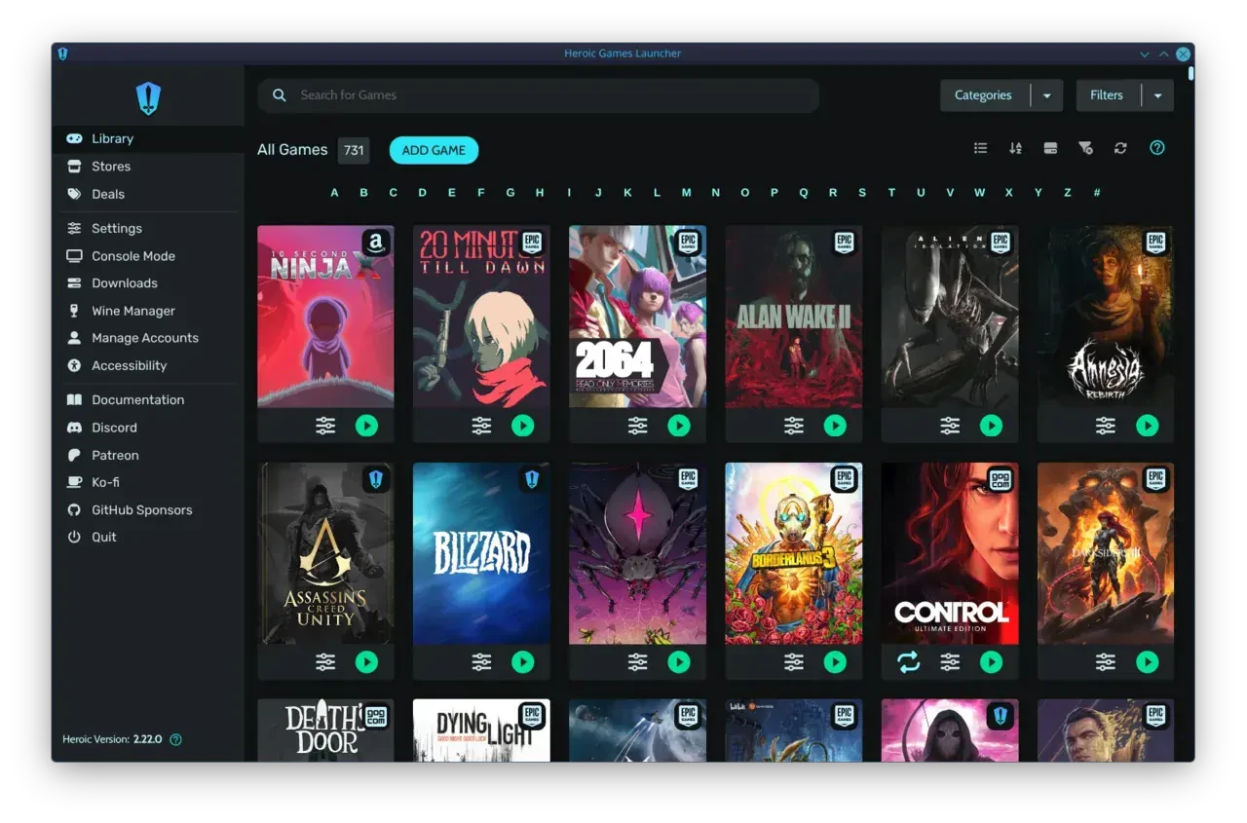Visit the GitHub Sponsors link
Image resolution: width=1247 pixels, height=823 pixels.
pyautogui.click(x=148, y=509)
